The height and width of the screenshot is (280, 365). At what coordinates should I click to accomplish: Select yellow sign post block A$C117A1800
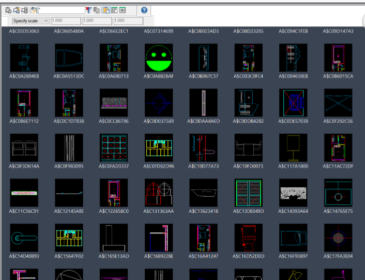click(x=293, y=148)
